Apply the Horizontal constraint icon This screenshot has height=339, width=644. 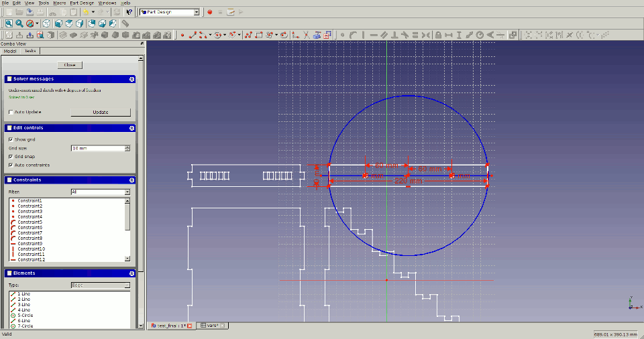click(x=374, y=36)
